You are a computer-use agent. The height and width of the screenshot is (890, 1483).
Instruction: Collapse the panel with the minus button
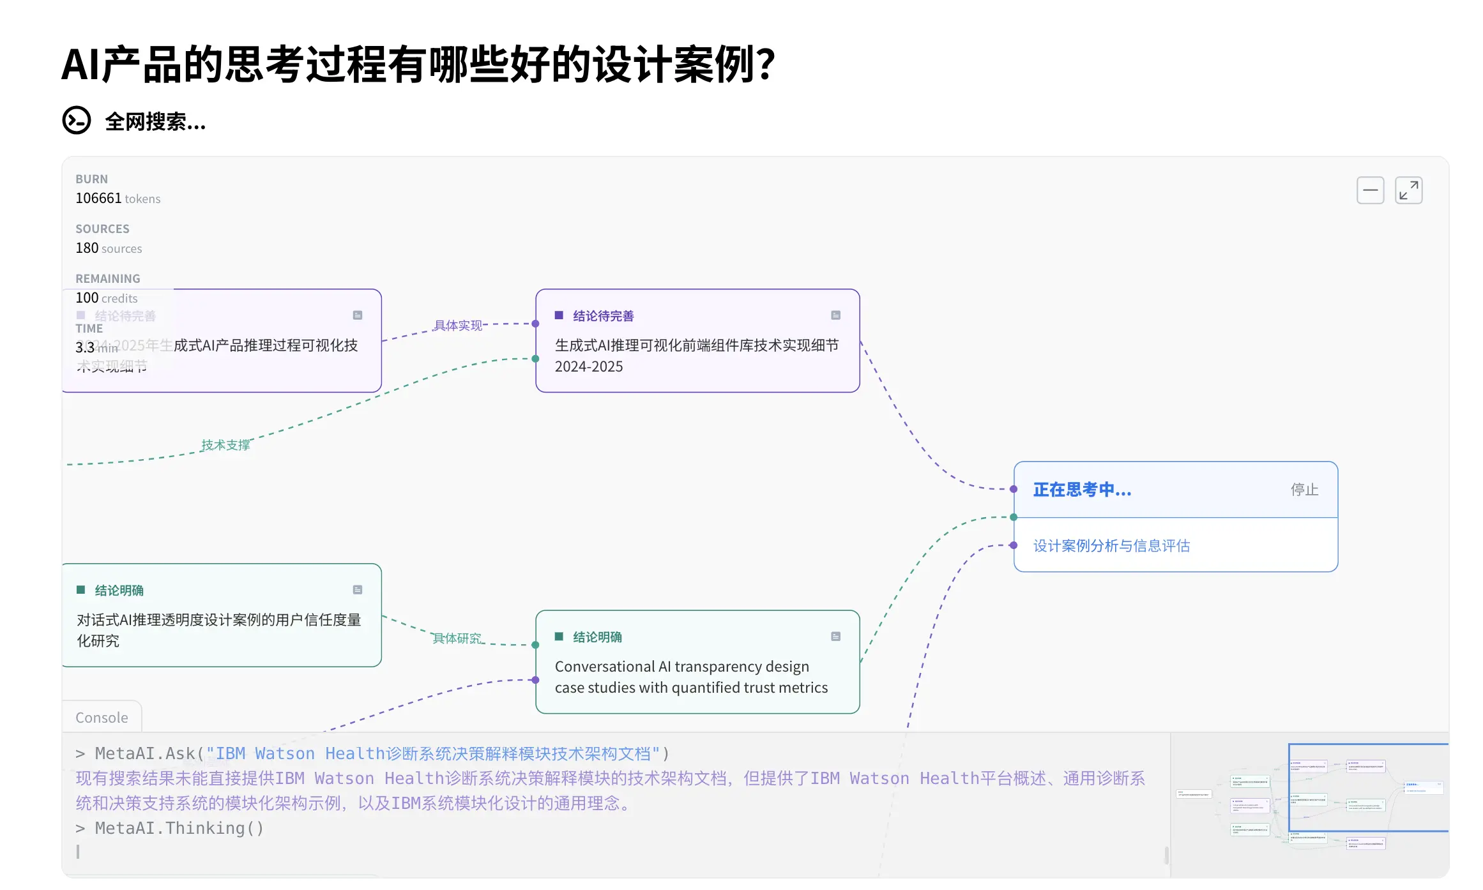[1370, 190]
